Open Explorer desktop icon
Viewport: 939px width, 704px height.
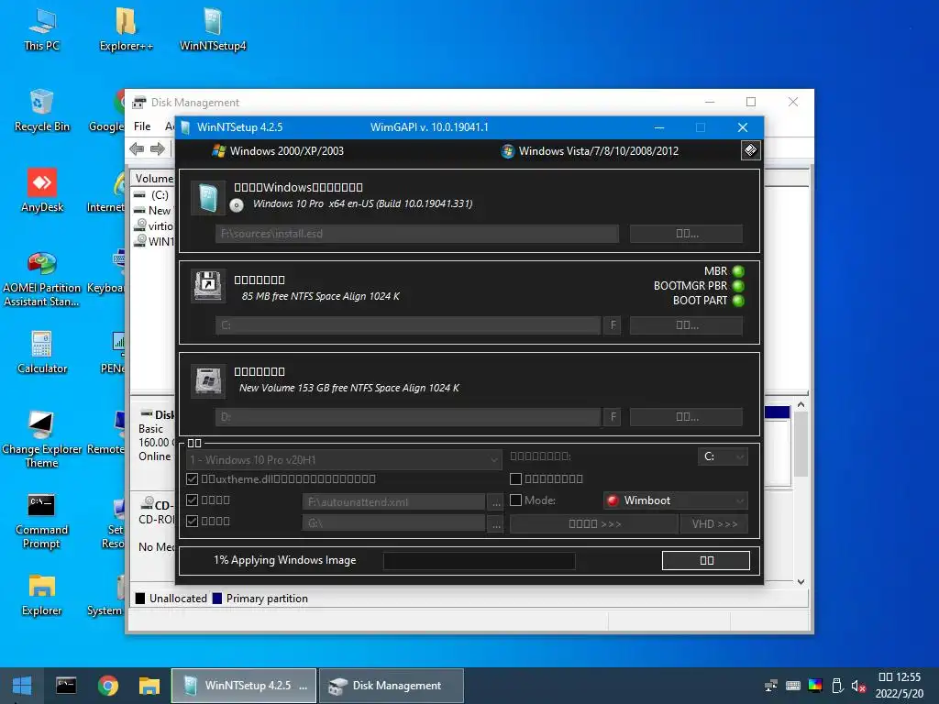point(42,594)
